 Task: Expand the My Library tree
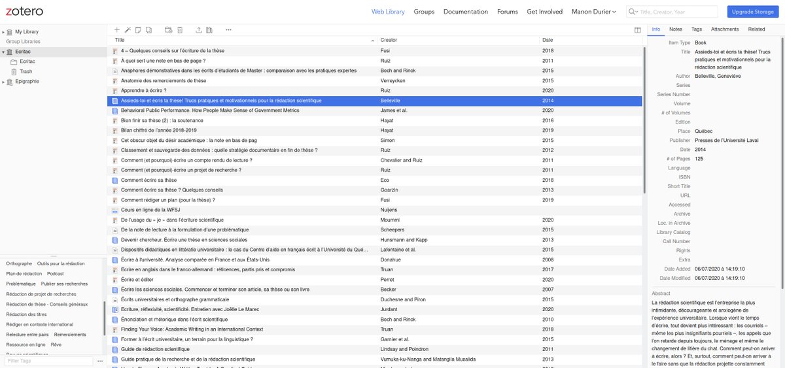click(x=3, y=31)
